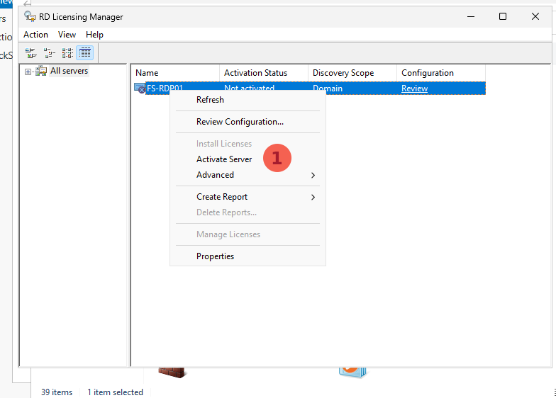Click the Small Icons view toolbar button
The image size is (556, 398).
point(49,53)
